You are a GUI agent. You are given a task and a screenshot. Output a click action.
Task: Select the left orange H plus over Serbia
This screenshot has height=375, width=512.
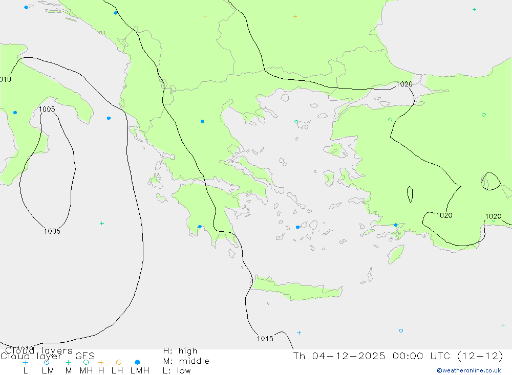(x=205, y=16)
